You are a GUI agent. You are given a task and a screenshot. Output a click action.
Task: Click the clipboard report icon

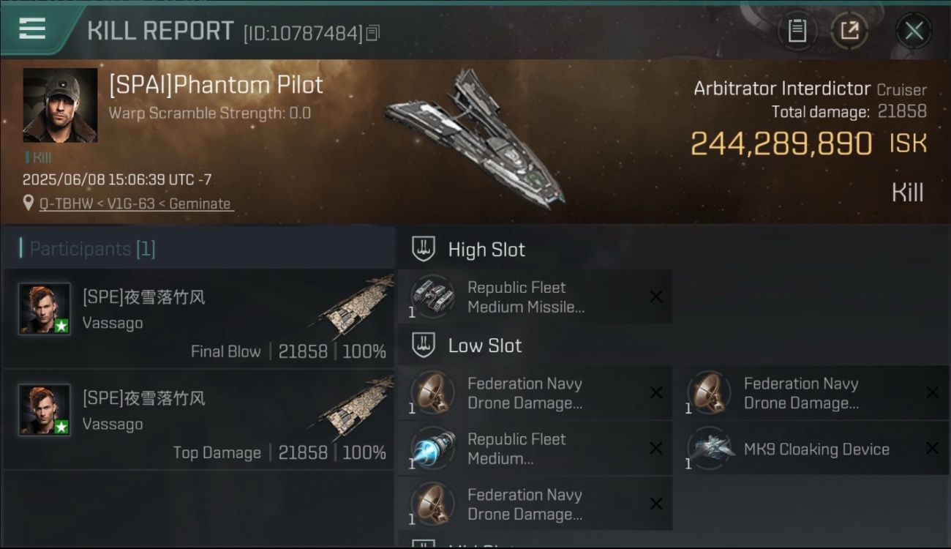pos(797,31)
